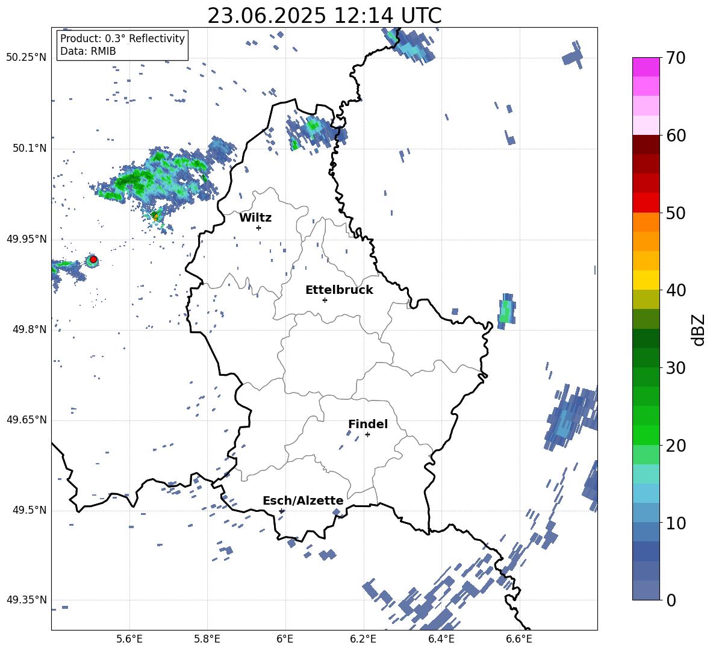This screenshot has height=651, width=713.
Task: Click the bright green swatch just above 20
Action: tap(646, 435)
